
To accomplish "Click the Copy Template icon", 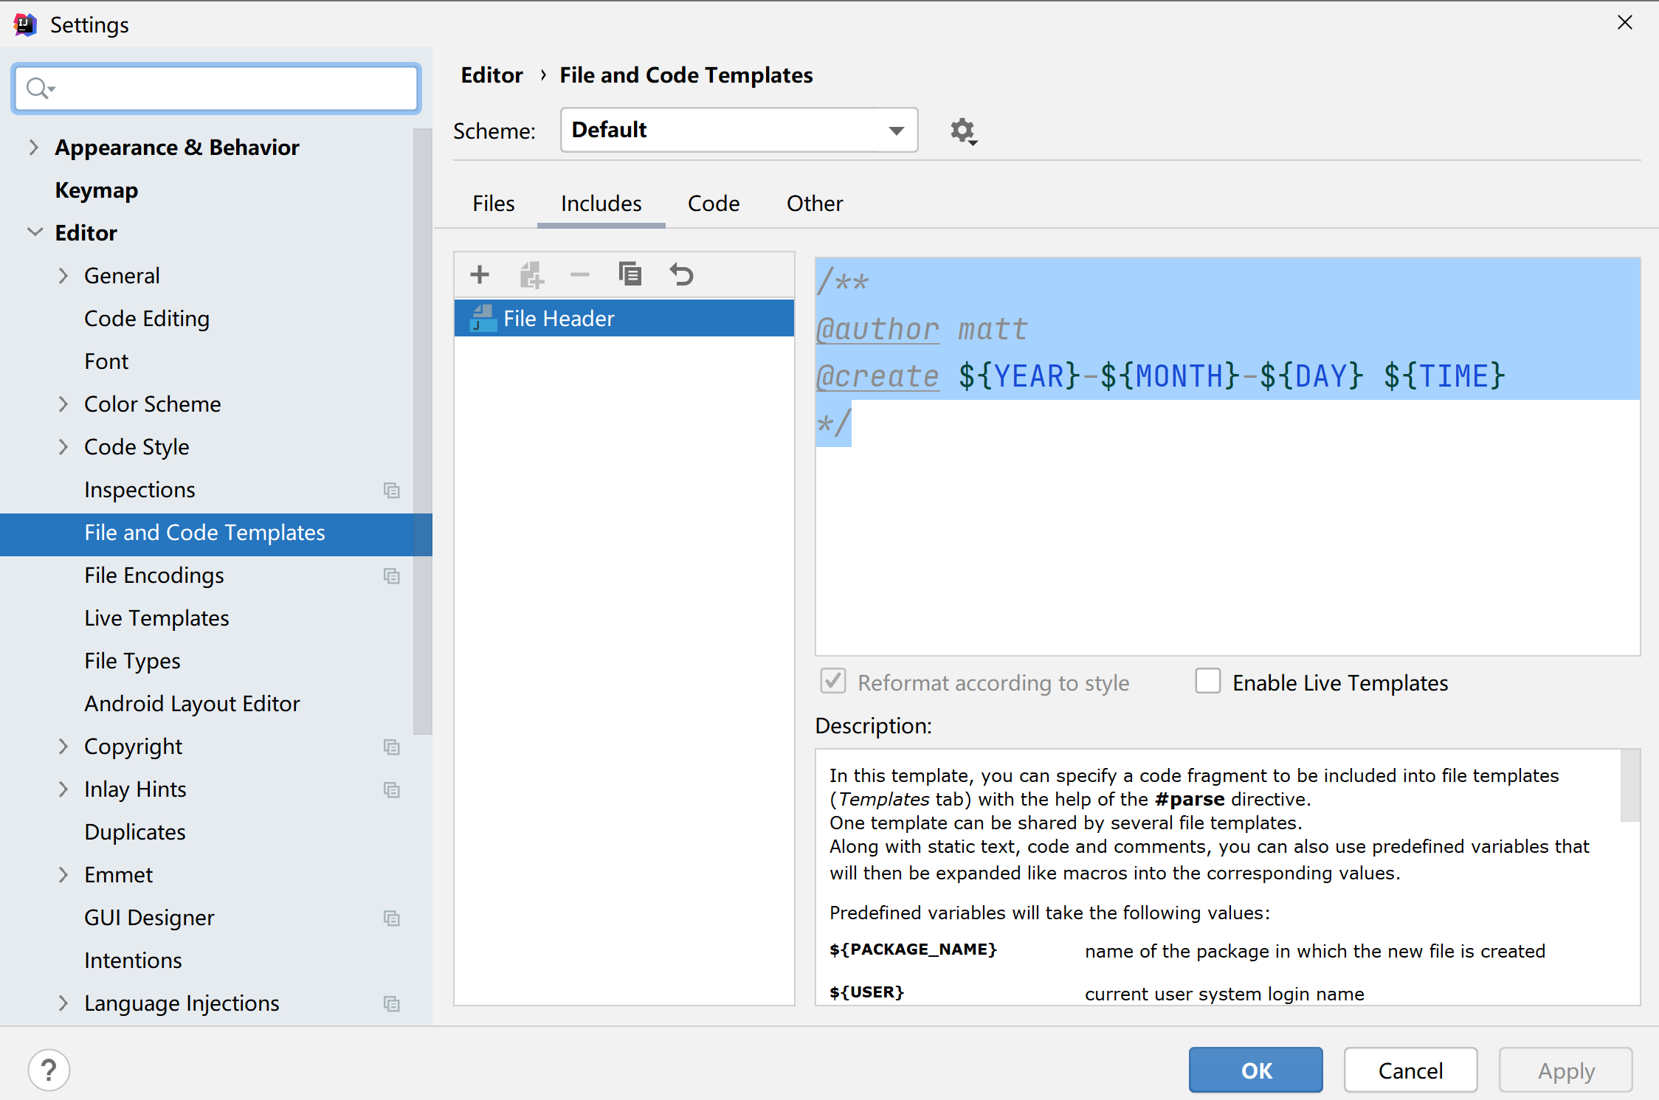I will coord(630,274).
